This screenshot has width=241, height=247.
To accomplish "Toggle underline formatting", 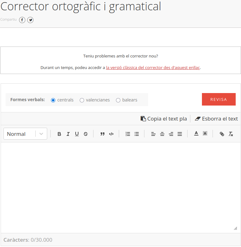I will [77, 134].
